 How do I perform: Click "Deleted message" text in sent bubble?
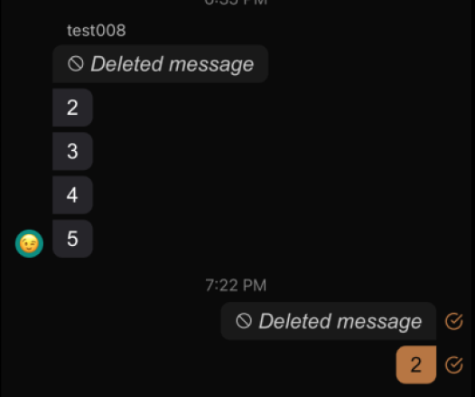pos(340,321)
